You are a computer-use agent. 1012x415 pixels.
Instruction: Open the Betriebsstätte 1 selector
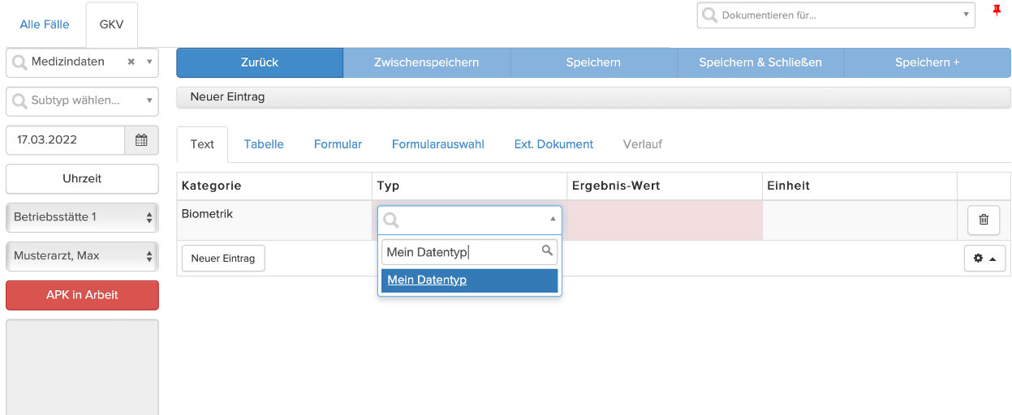tap(82, 216)
